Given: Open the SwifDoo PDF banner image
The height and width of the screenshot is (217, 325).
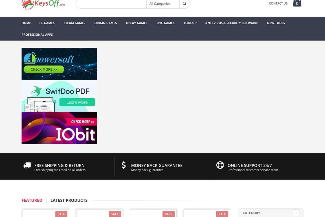Looking at the screenshot, I should click(59, 96).
